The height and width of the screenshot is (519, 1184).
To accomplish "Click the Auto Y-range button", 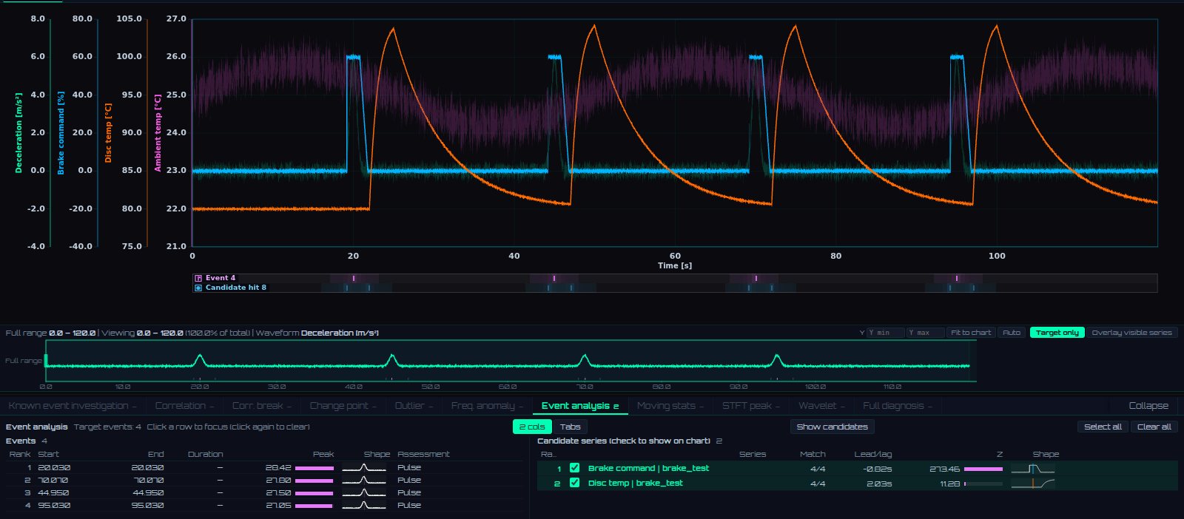I will click(1012, 333).
